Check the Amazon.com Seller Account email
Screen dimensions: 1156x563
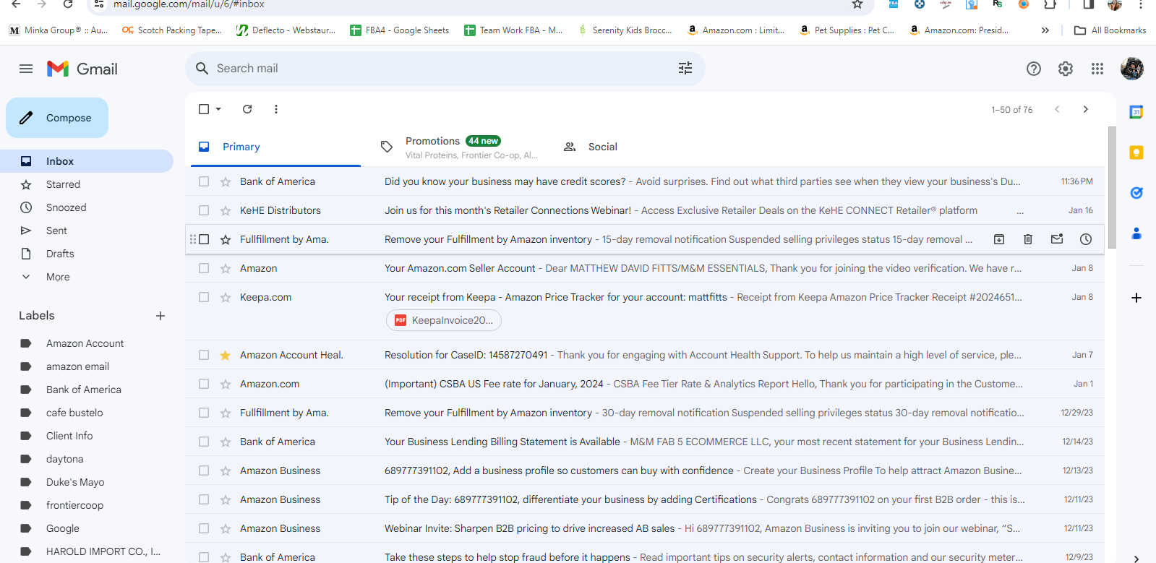204,268
